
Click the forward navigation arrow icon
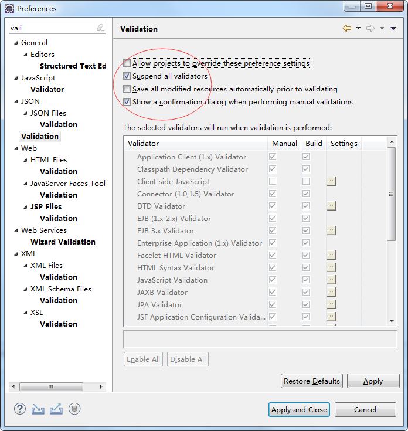coord(370,28)
